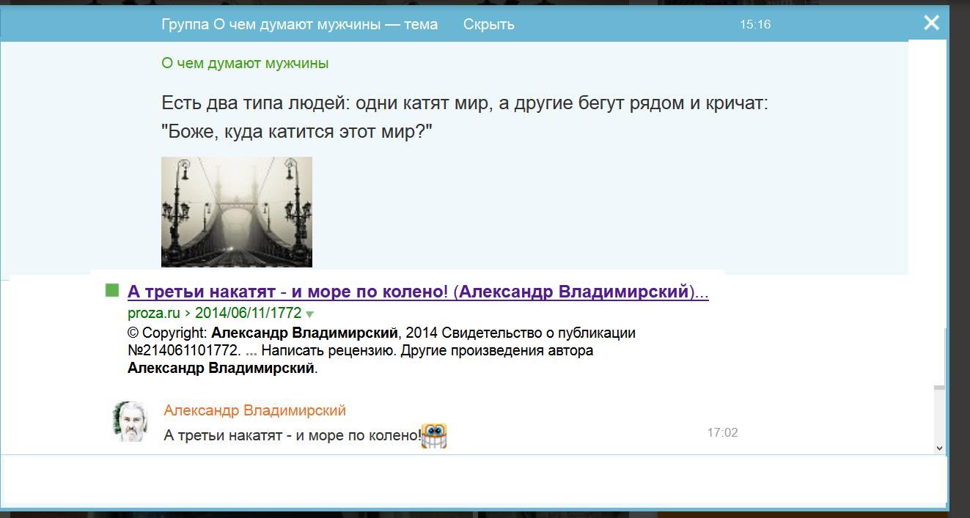Click the 15:16 post timestamp
This screenshot has width=970, height=518.
[755, 24]
